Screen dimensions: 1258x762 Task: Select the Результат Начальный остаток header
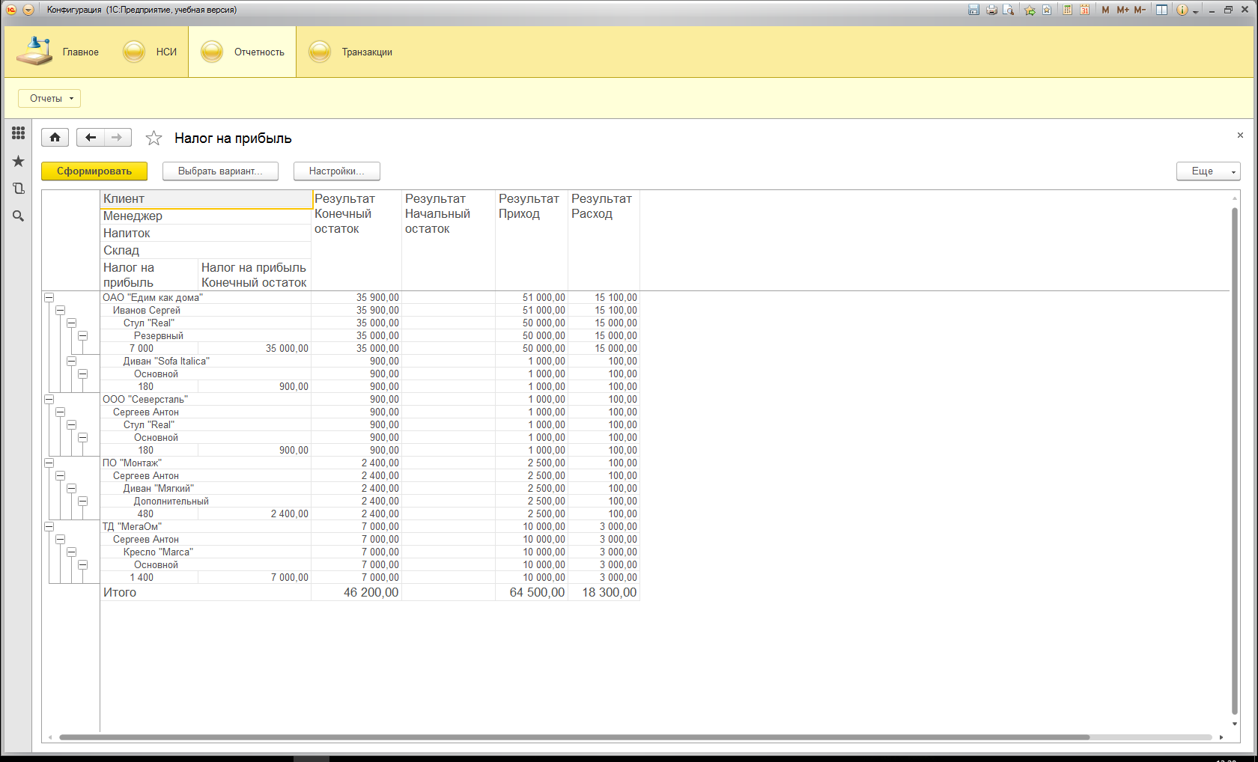click(449, 240)
